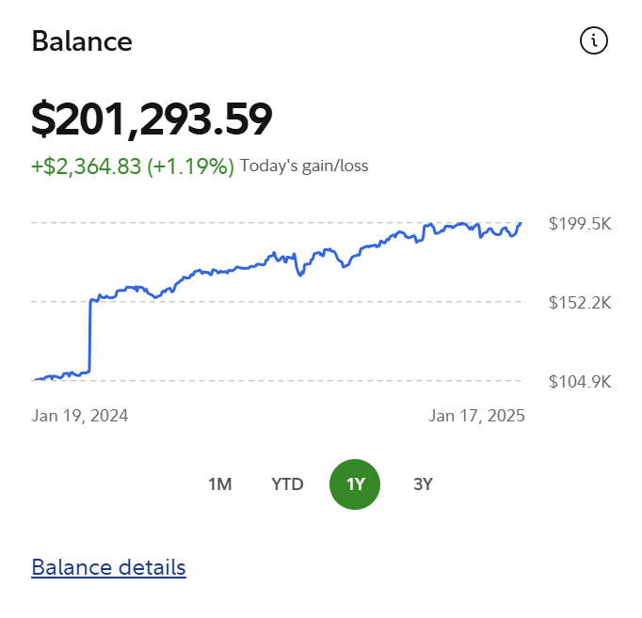
Task: Select the highlighted 1Y range button
Action: [355, 484]
